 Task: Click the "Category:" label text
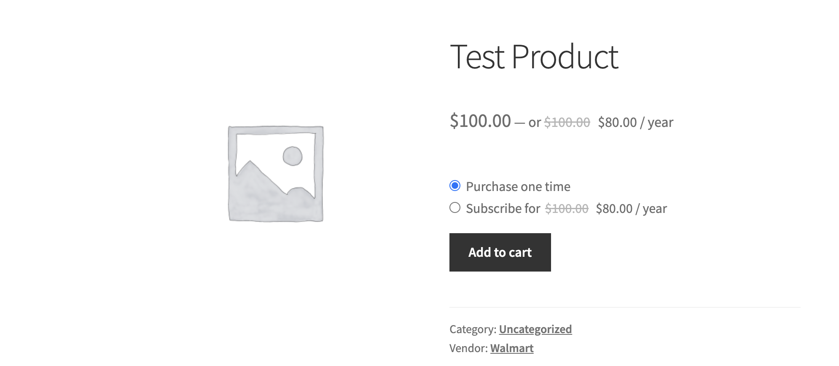[473, 329]
